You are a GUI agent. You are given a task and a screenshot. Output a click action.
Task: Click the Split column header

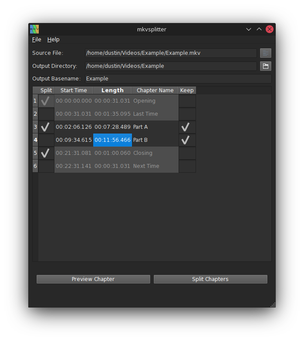[x=46, y=90]
